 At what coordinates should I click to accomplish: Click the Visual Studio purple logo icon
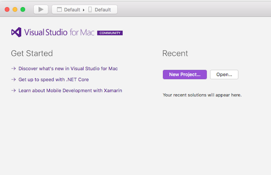tap(17, 32)
